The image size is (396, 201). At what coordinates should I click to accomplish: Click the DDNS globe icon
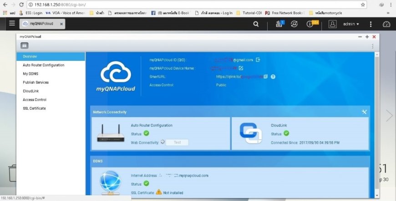[110, 182]
